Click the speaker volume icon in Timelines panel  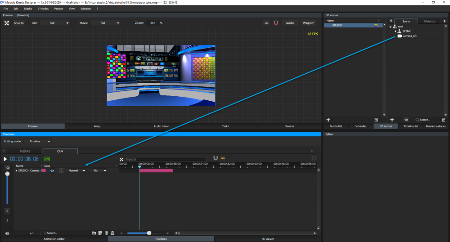point(7,233)
